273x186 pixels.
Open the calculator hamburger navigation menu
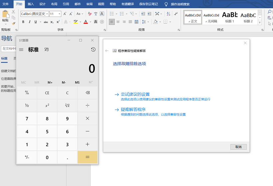(21, 50)
